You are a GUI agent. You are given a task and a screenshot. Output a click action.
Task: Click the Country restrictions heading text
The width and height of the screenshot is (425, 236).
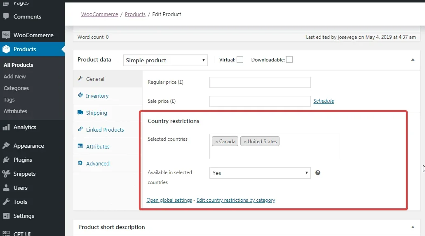(174, 121)
